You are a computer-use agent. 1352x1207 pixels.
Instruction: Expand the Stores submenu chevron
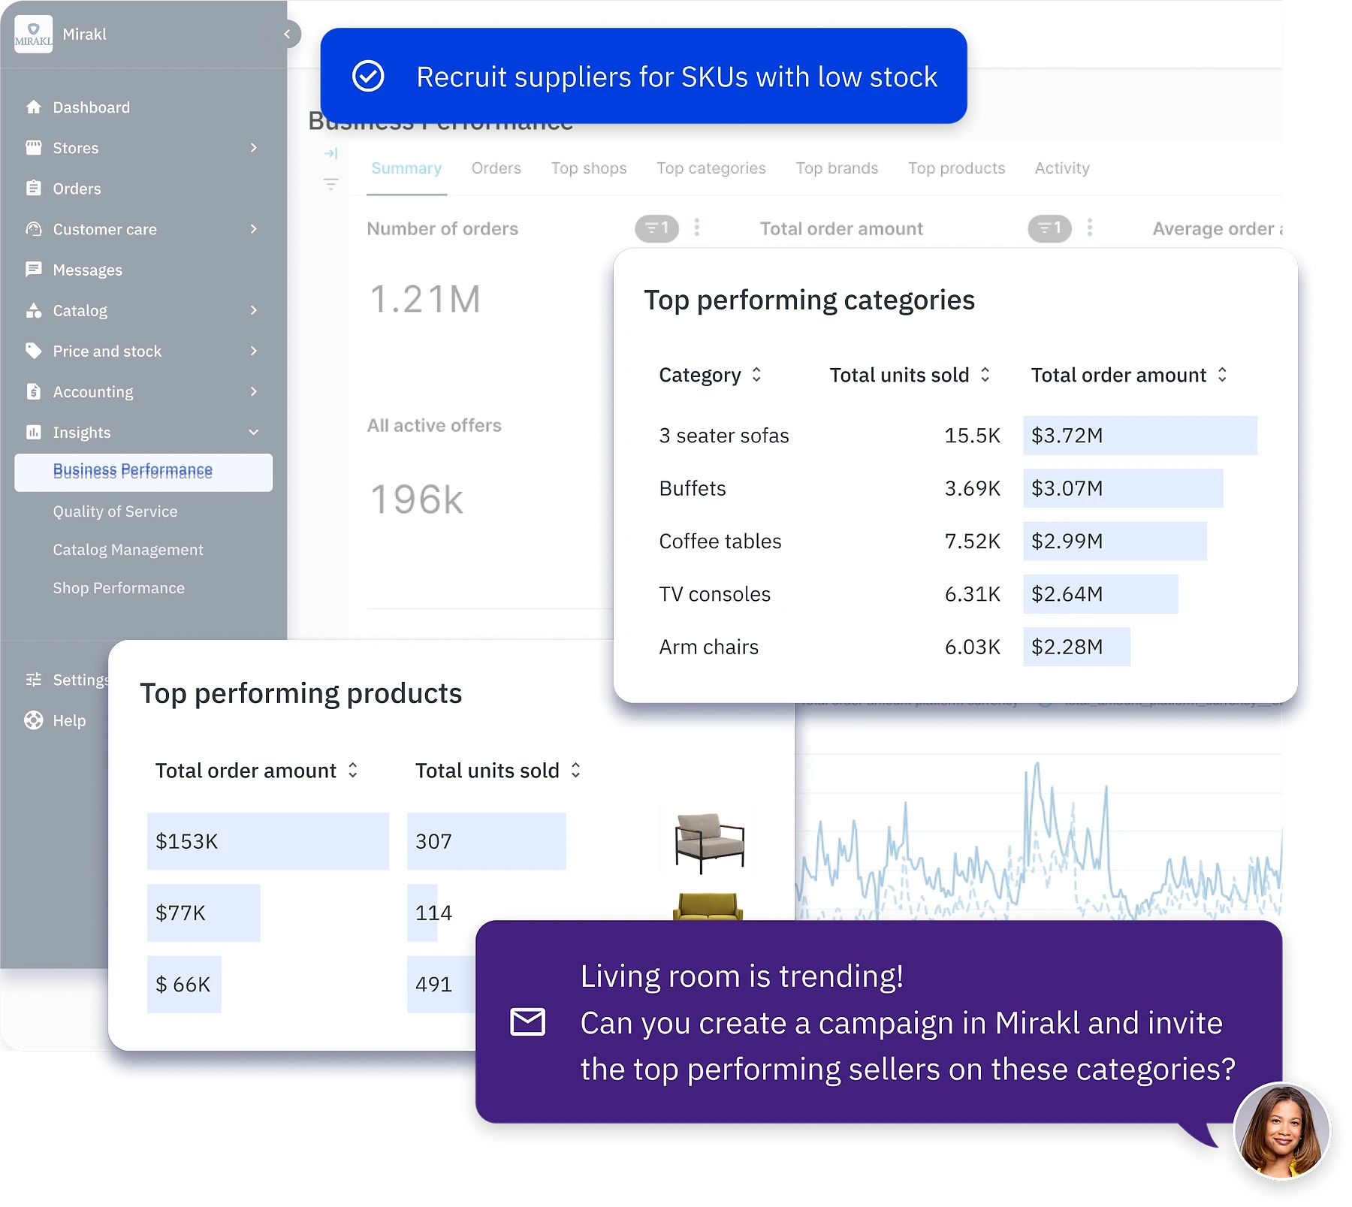254,148
